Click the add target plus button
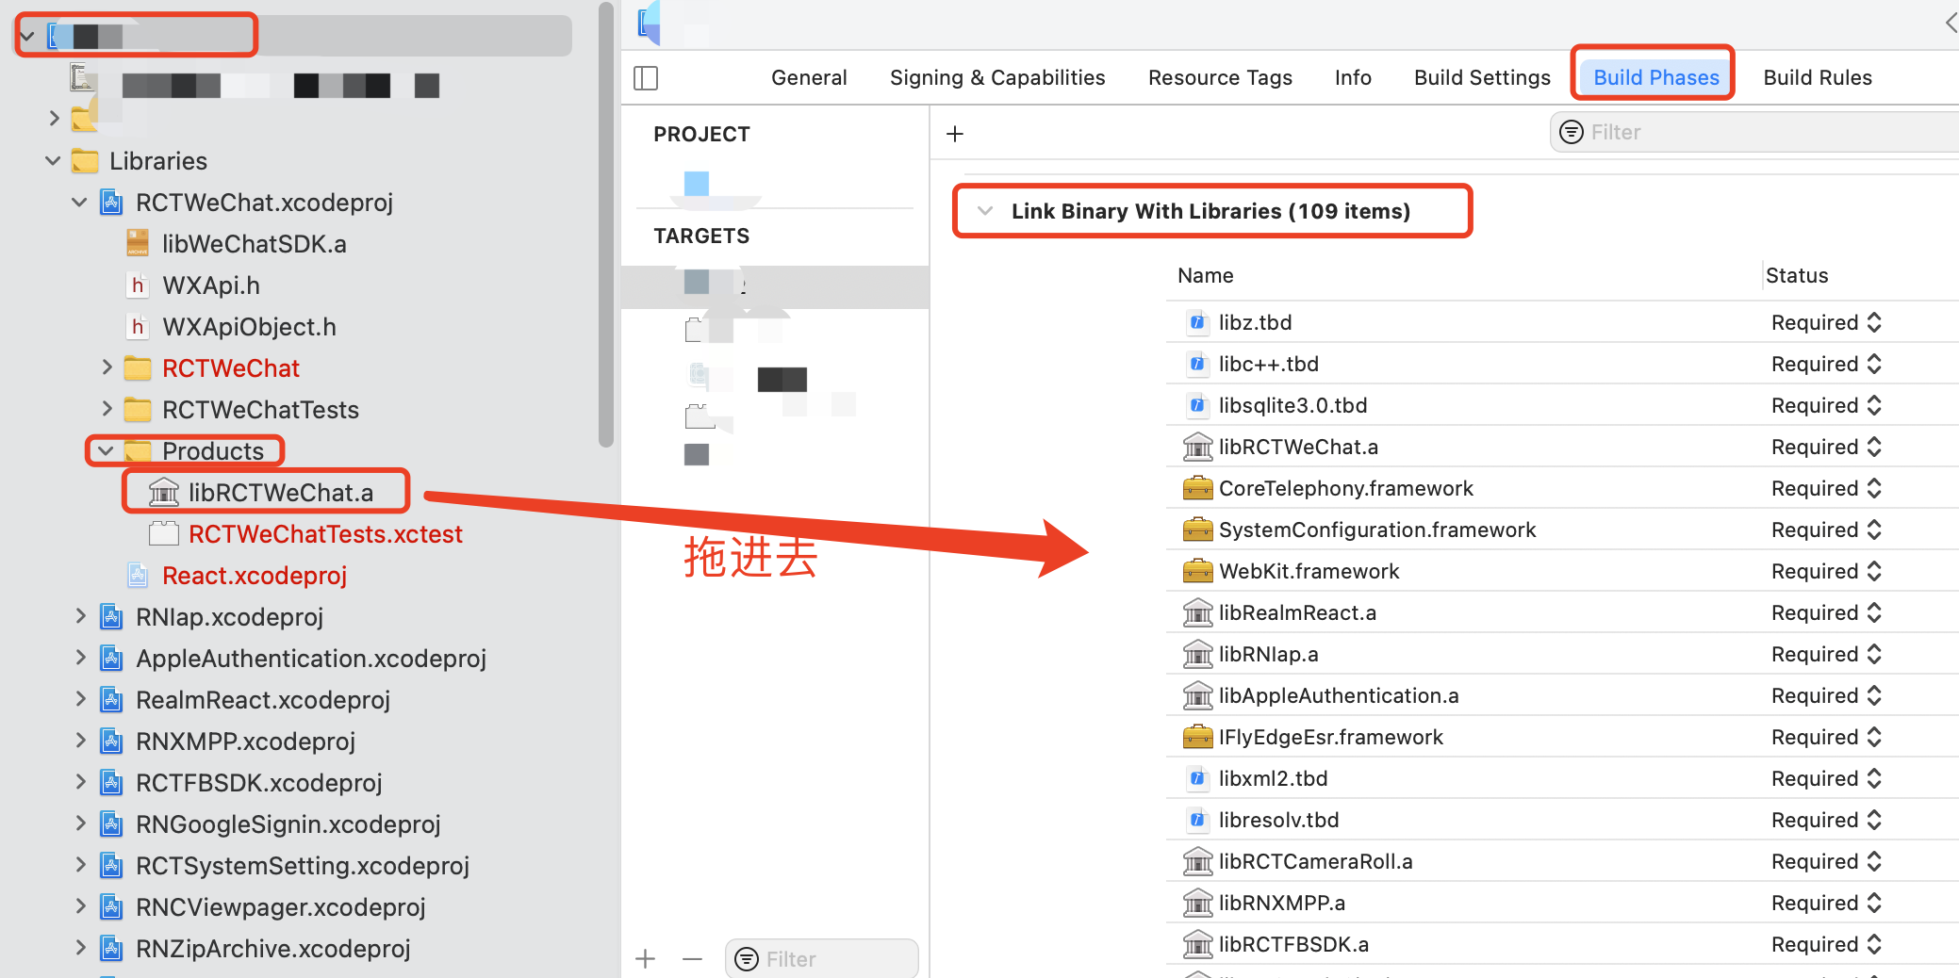This screenshot has width=1959, height=978. 646,959
